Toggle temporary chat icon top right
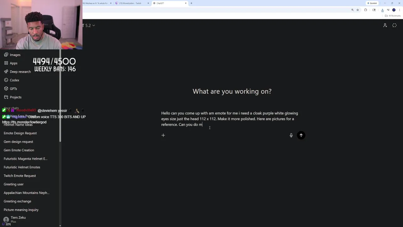403x227 pixels. [x=394, y=25]
